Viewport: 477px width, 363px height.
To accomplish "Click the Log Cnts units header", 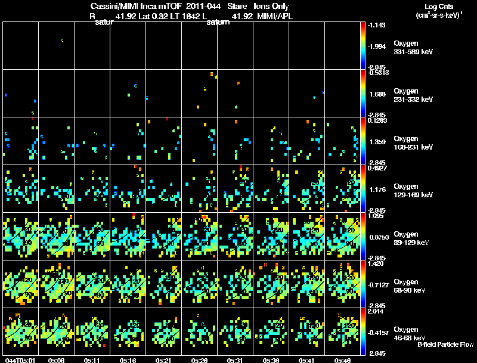I will pos(439,11).
